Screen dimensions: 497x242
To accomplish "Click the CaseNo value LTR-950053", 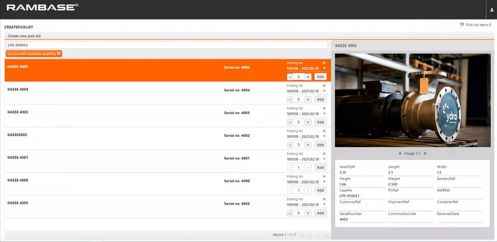I will [349, 196].
